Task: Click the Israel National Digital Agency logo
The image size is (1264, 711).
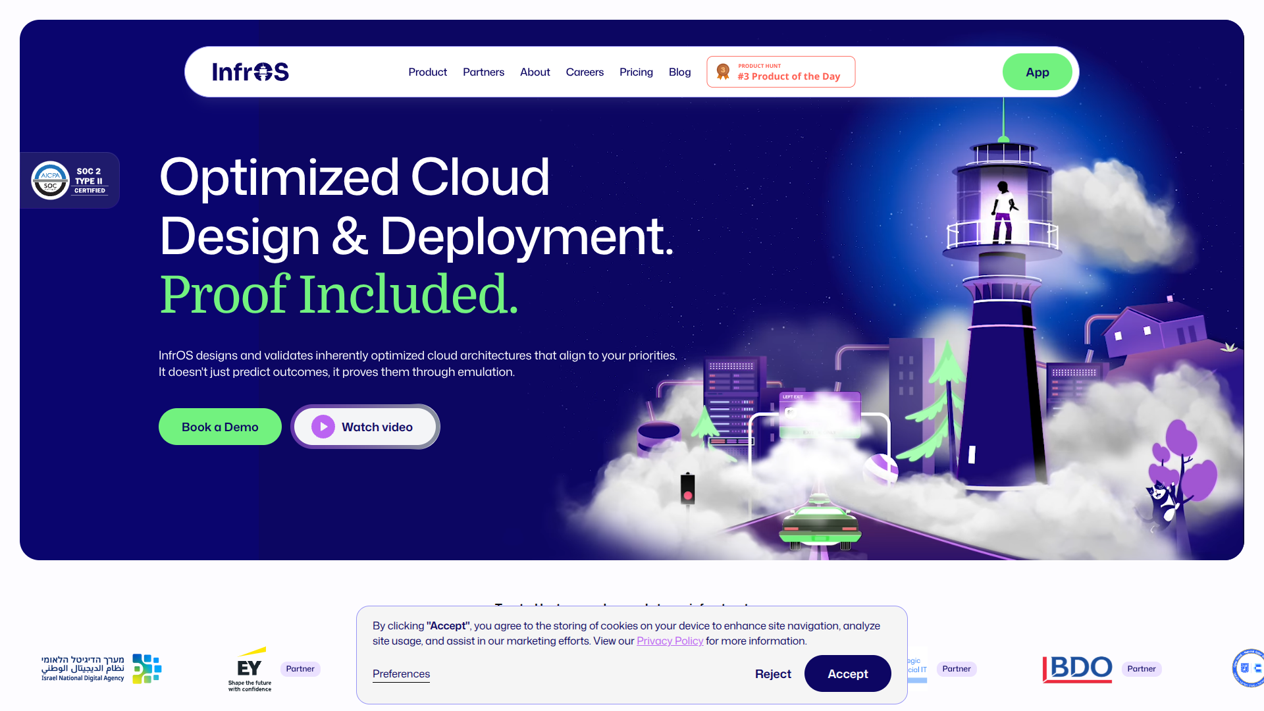Action: coord(101,669)
